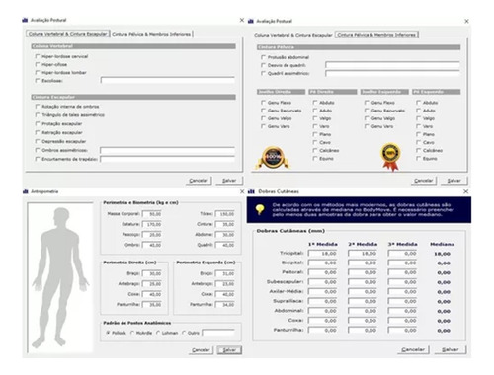Click the Tricipital 1ª Medida field
This screenshot has width=494, height=375.
point(323,254)
